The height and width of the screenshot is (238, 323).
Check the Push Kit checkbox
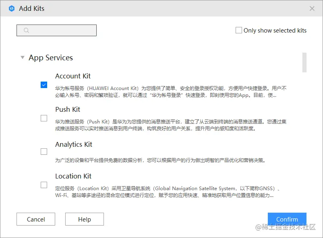click(44, 118)
